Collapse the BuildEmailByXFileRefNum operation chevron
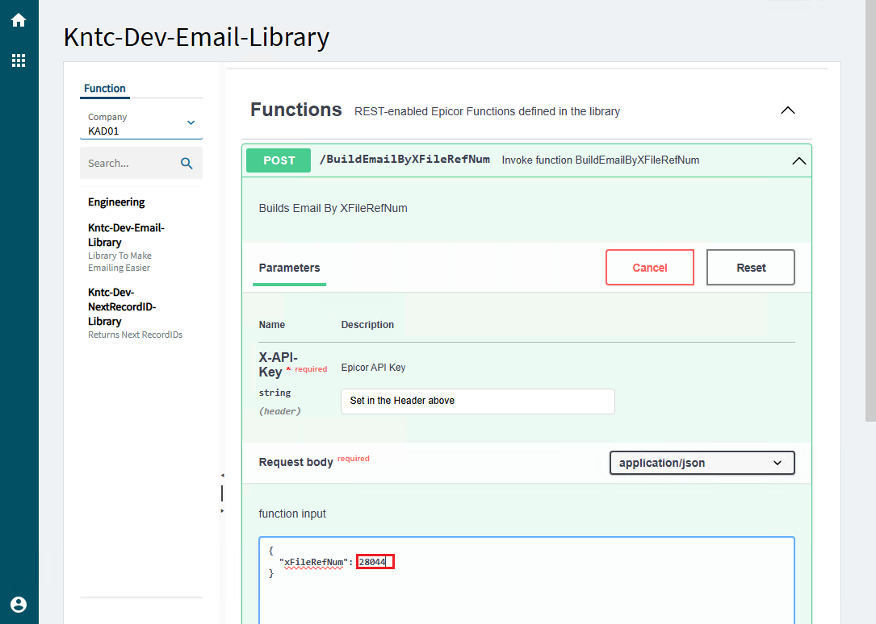 (798, 160)
